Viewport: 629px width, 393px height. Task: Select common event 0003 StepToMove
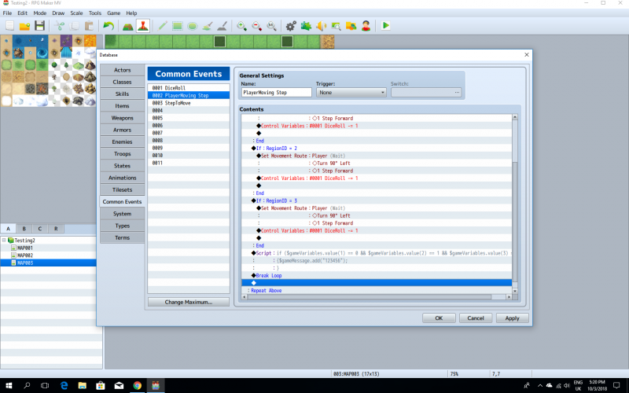click(x=189, y=103)
